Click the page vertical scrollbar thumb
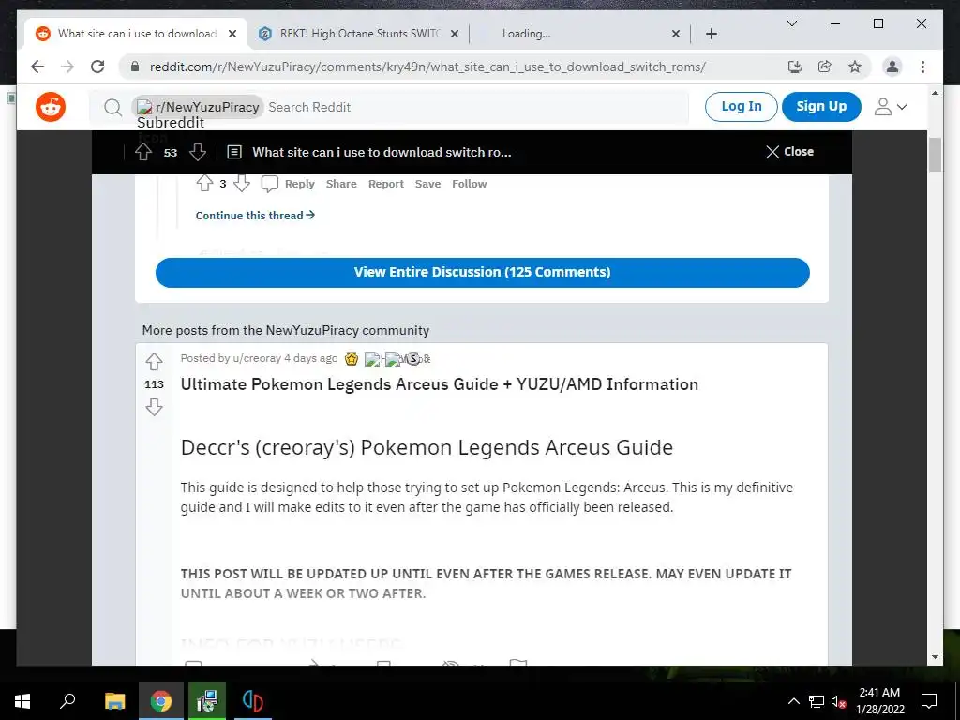Viewport: 960px width, 720px height. [x=935, y=155]
